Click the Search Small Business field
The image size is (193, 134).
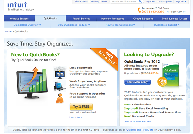click(x=124, y=2)
